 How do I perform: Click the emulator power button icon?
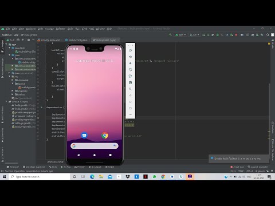[x=130, y=50]
